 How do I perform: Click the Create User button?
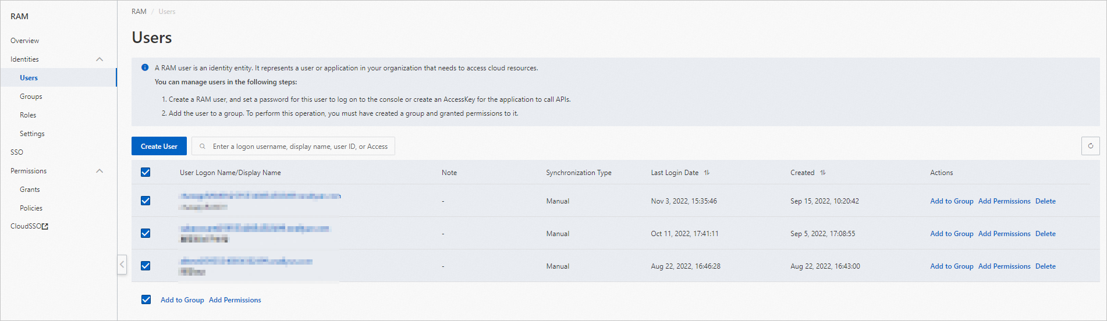[159, 146]
